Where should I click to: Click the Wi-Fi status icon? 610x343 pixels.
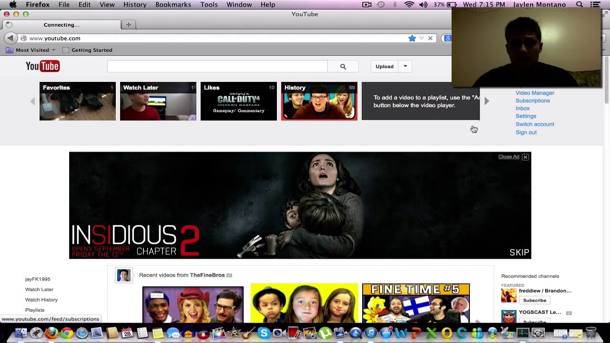tap(409, 4)
